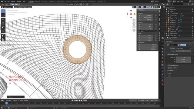The width and height of the screenshot is (194, 109).
Task: Switch viewport shading to wireframe
Action: tap(150, 7)
